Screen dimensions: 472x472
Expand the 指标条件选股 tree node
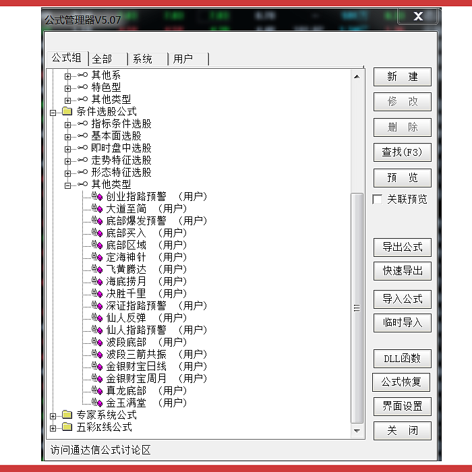pos(67,124)
